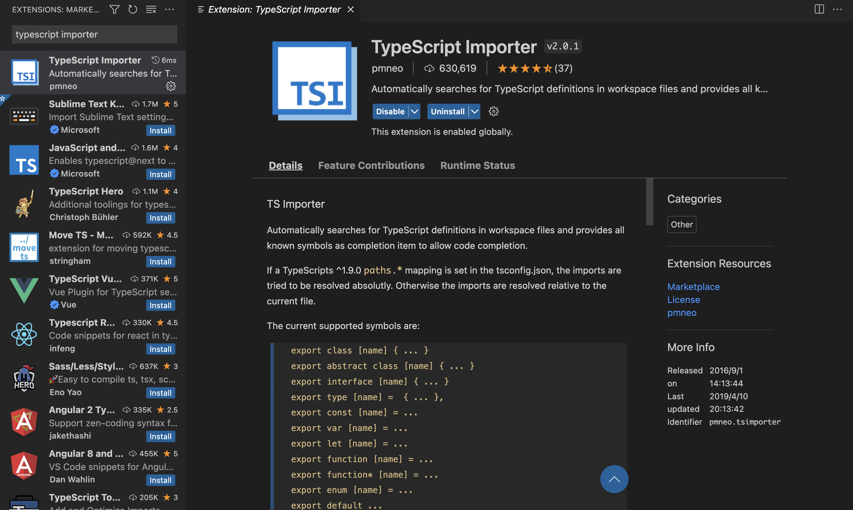This screenshot has width=853, height=510.
Task: Click scroll-to-top round arrow button
Action: click(x=614, y=479)
